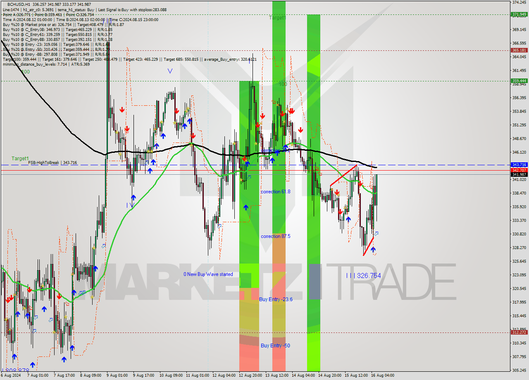Click the green 'Target1' label near the top

[277, 18]
